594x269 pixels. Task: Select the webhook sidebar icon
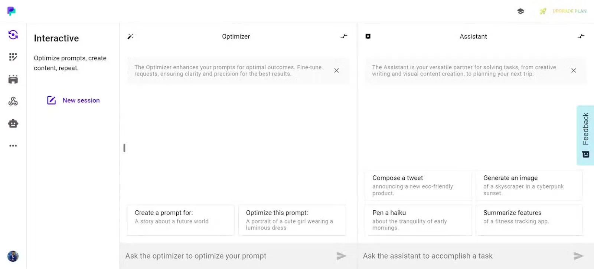tap(13, 101)
